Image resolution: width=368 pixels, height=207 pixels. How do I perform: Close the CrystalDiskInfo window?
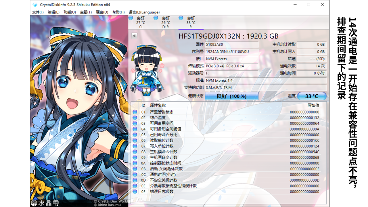(x=322, y=5)
